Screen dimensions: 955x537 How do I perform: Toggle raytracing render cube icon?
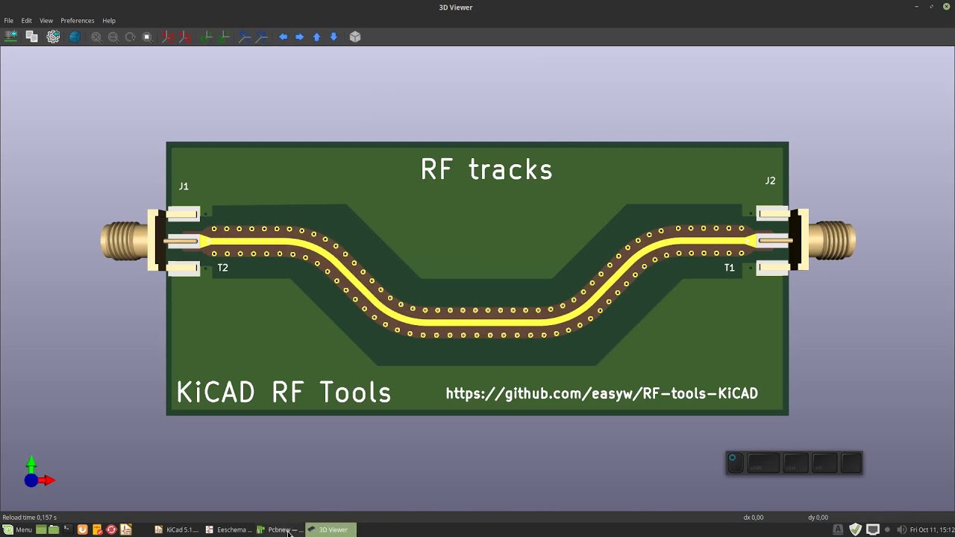click(x=75, y=37)
